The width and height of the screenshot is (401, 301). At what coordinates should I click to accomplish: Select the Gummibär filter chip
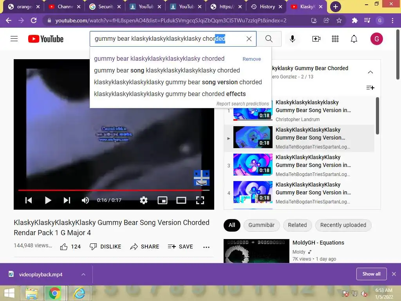[x=261, y=225]
